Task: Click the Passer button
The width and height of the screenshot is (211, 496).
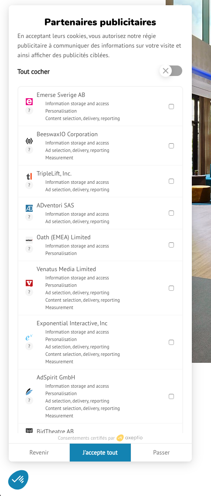Action: click(x=161, y=453)
